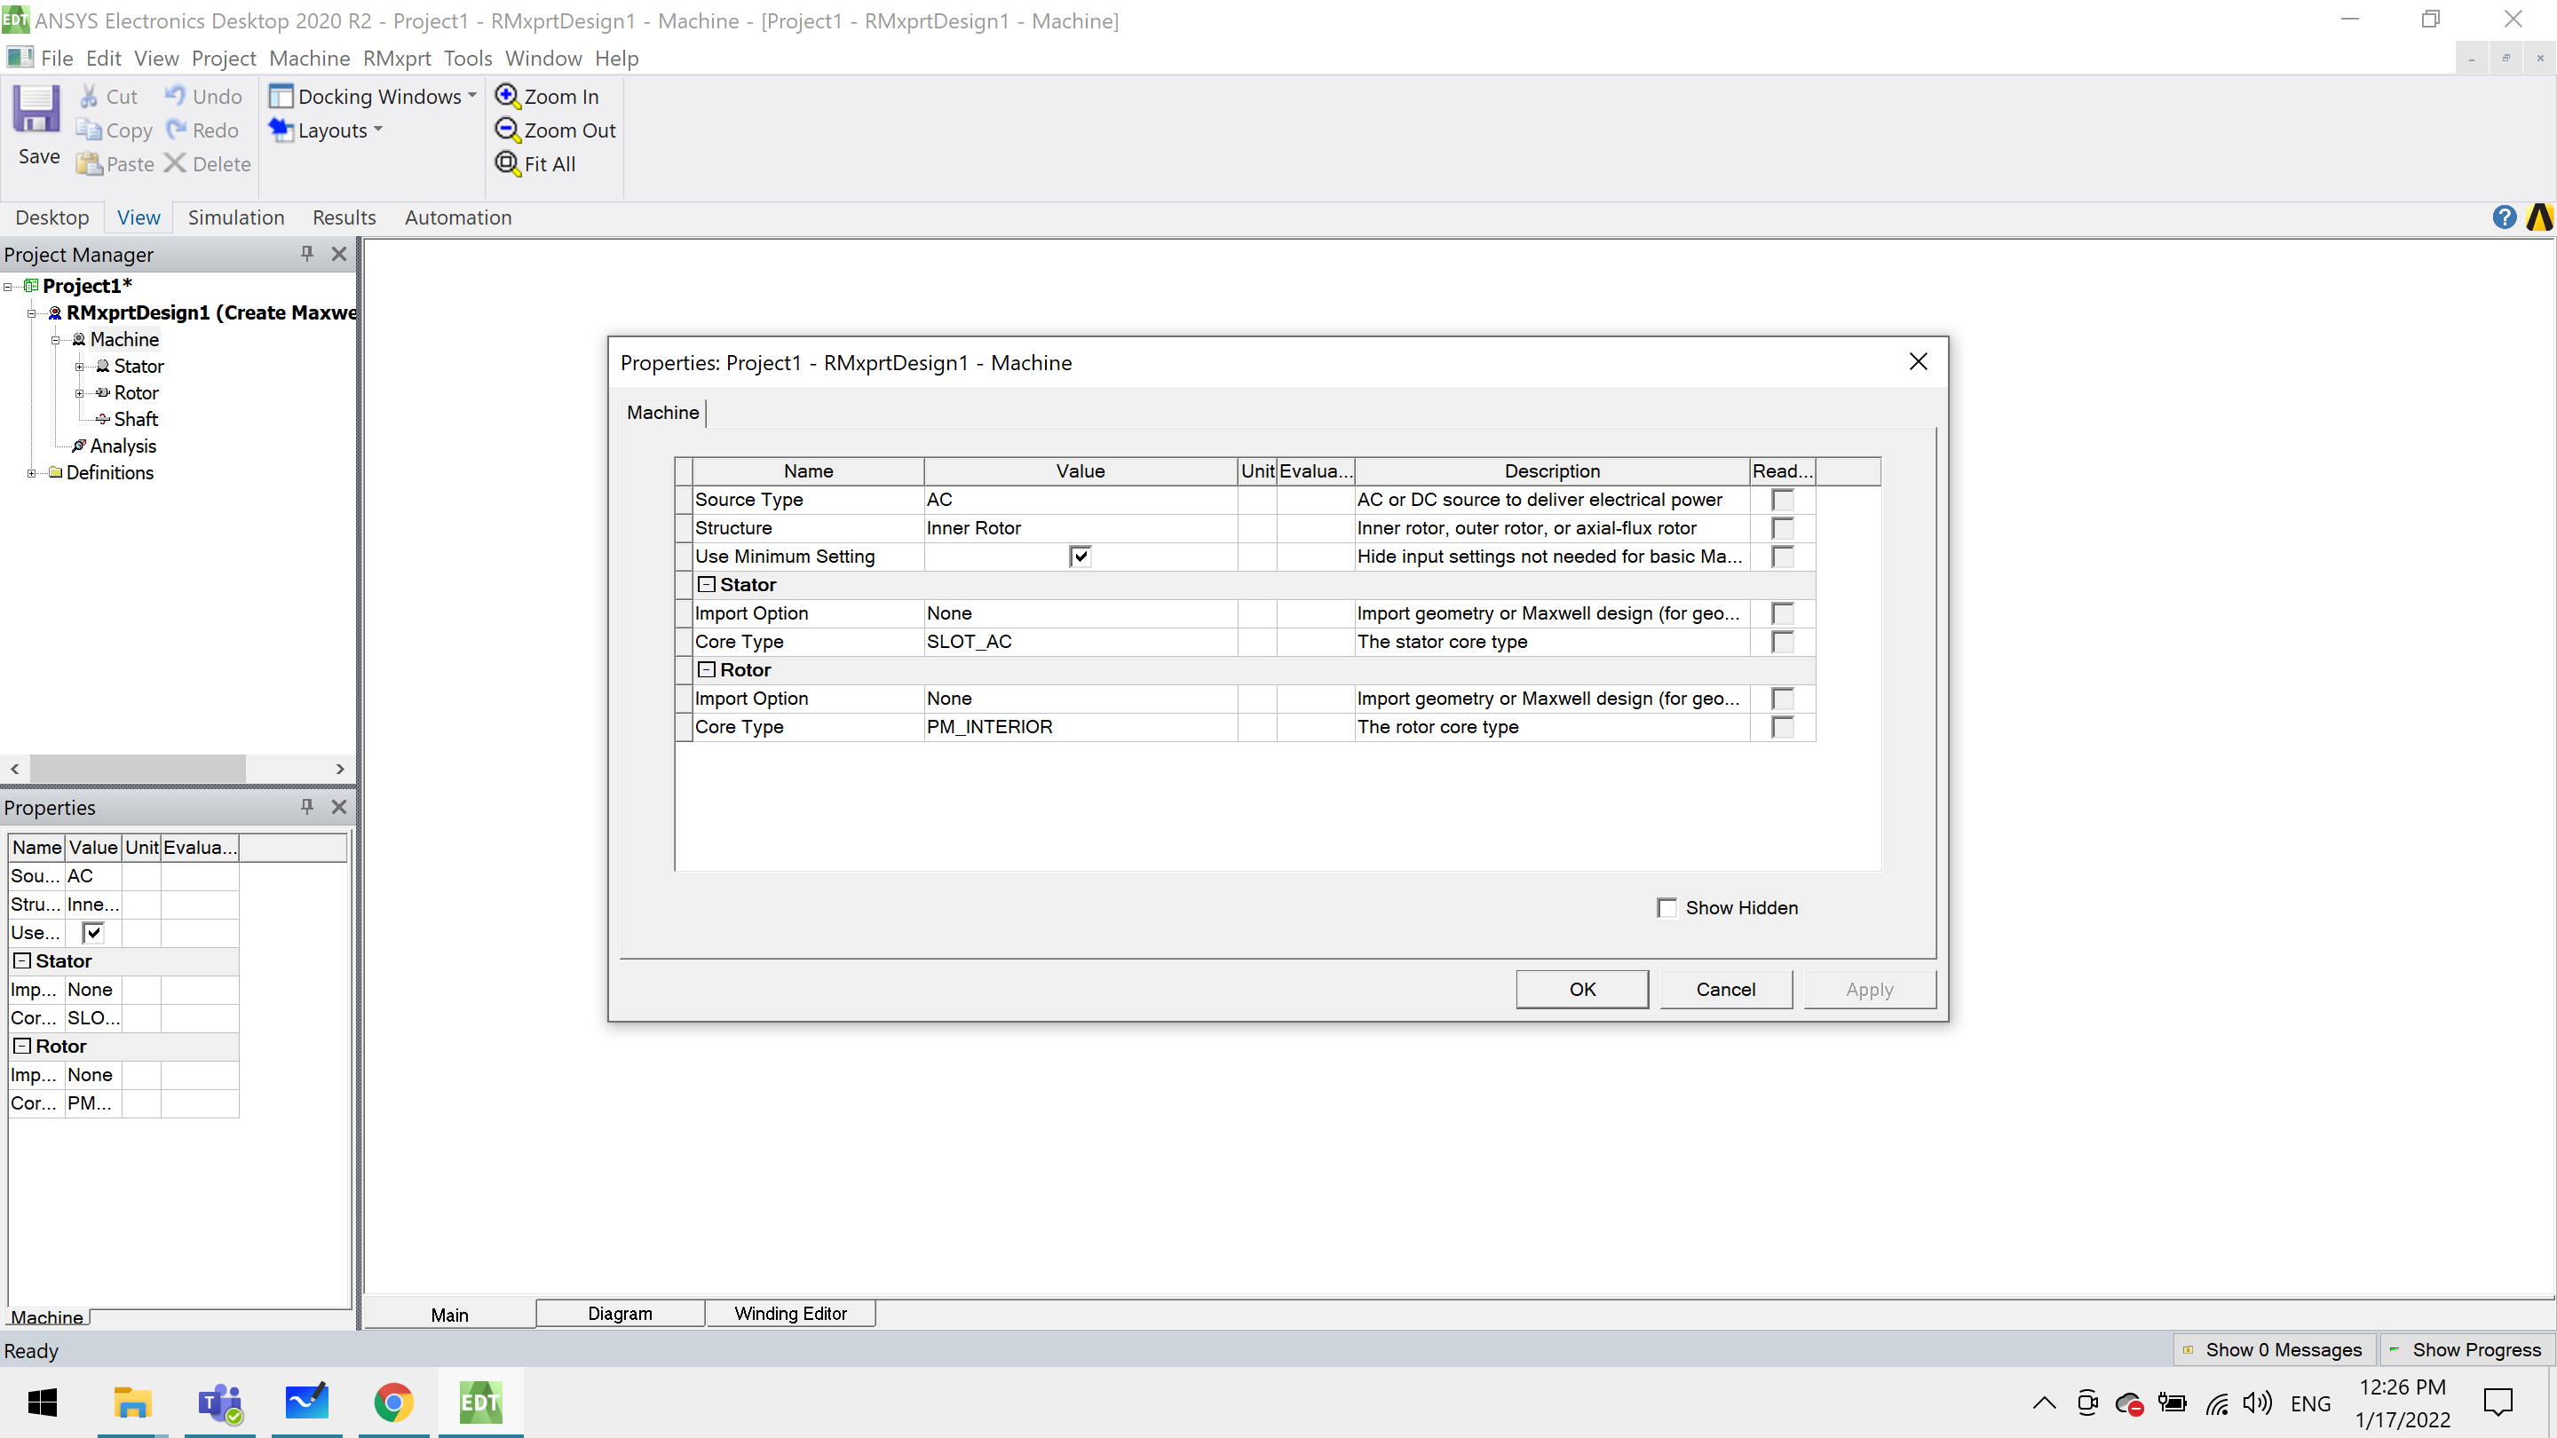Image resolution: width=2557 pixels, height=1438 pixels.
Task: Toggle Use checkbox in docked Properties panel
Action: pyautogui.click(x=92, y=933)
